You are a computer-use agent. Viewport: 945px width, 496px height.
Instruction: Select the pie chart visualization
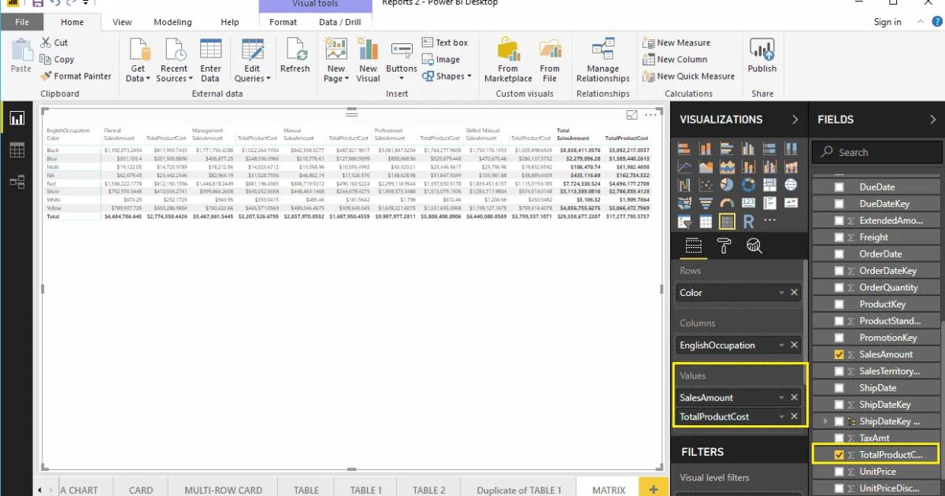[726, 184]
